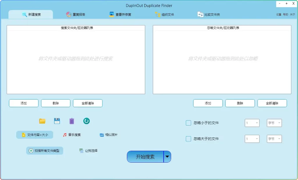Viewport: 298px width, 180px height.
Task: Maximize the window with the plus button
Action: 286,3
